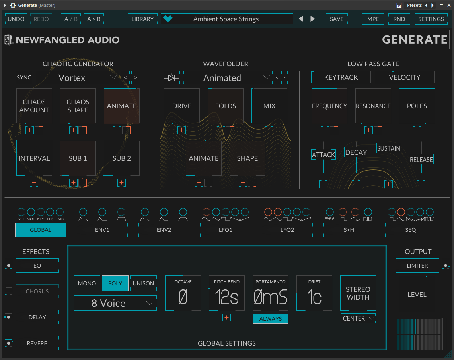
Task: Click SAVE preset button
Action: point(337,19)
